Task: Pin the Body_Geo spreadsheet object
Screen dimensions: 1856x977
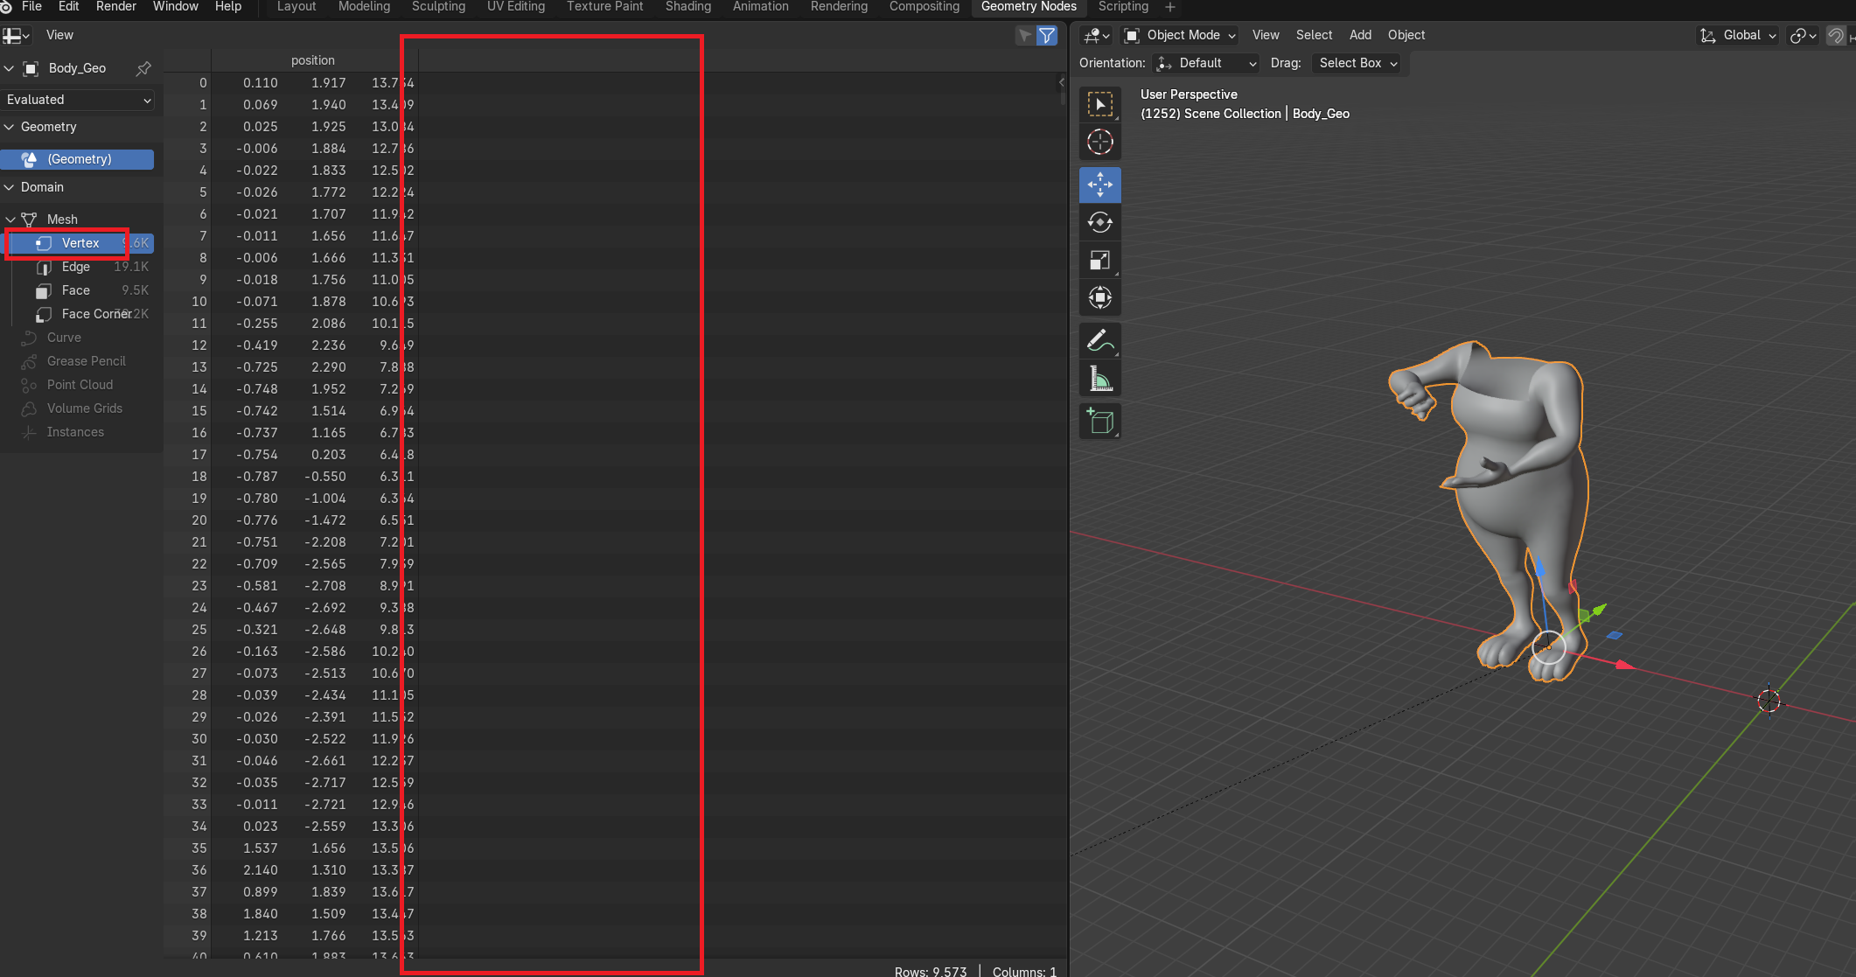Action: (x=143, y=68)
